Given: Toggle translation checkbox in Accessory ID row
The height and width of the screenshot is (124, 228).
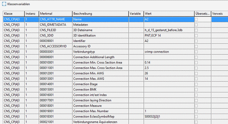Looking at the screenshot, I should point(196,46).
